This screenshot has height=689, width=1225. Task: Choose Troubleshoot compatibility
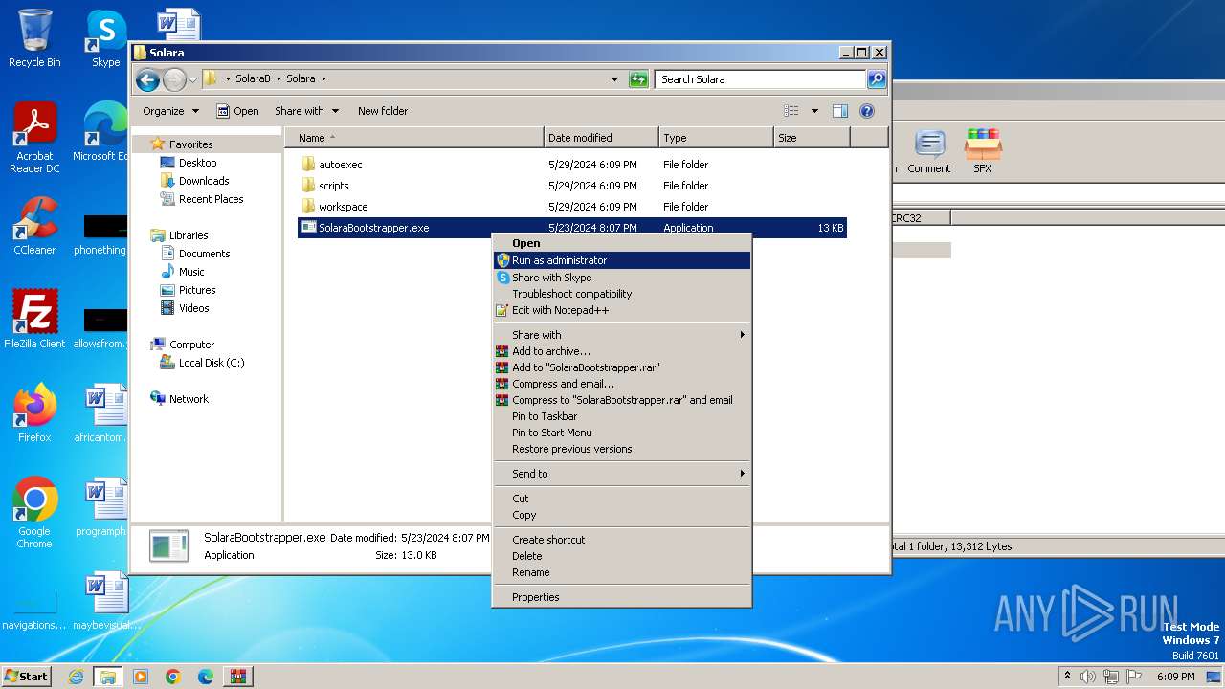[x=621, y=294]
